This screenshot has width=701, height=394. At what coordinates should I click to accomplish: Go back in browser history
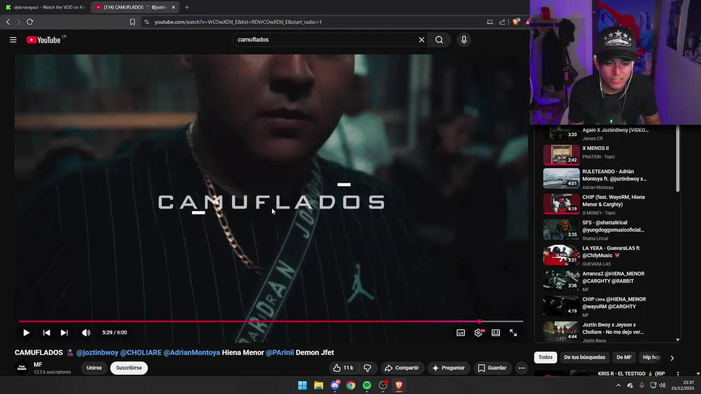(8, 22)
